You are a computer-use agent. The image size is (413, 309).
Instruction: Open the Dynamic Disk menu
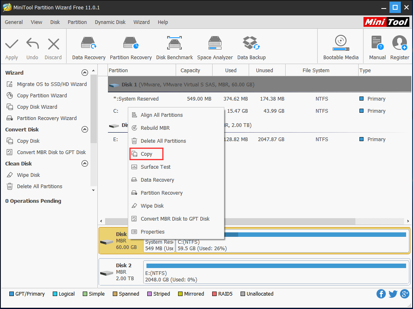[x=110, y=22]
